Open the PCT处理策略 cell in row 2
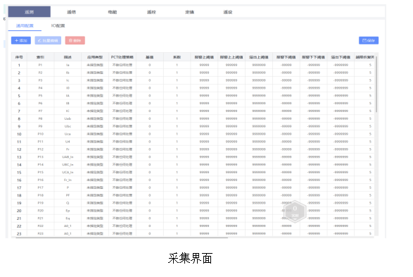 [x=122, y=73]
